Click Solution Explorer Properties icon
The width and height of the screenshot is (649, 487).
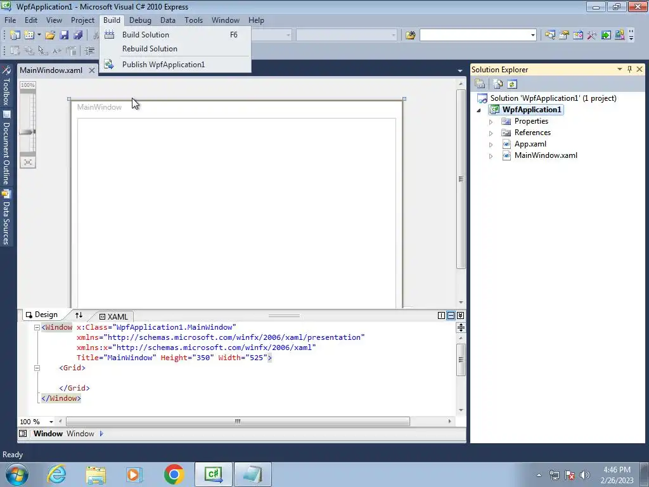pyautogui.click(x=480, y=84)
